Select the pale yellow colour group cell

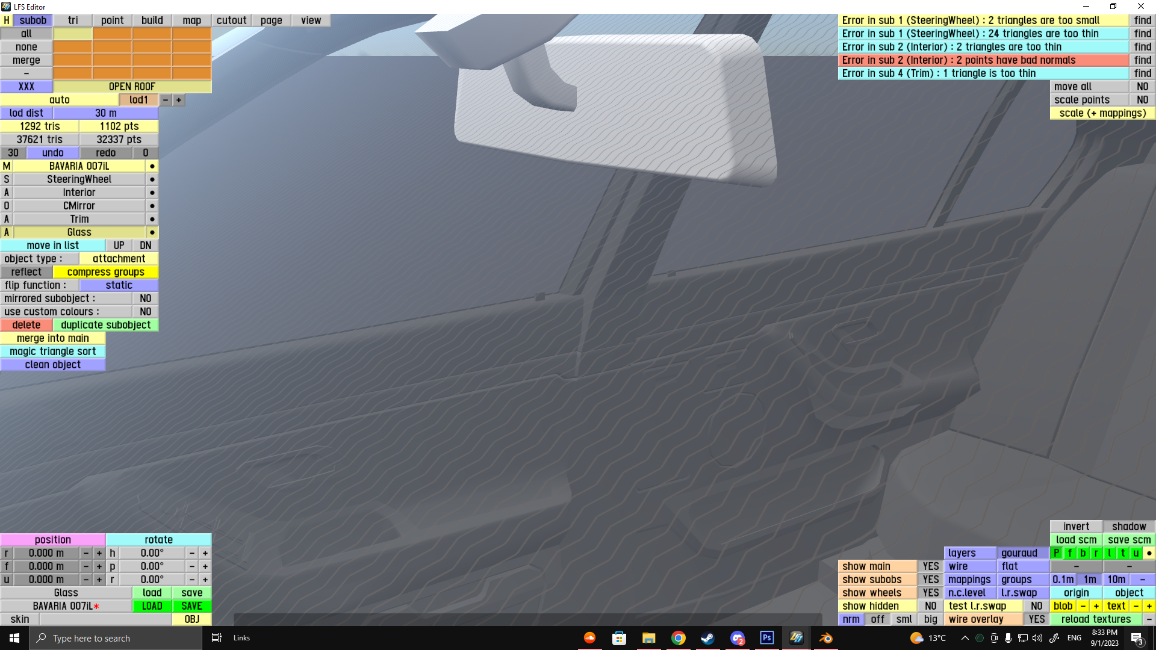[73, 34]
